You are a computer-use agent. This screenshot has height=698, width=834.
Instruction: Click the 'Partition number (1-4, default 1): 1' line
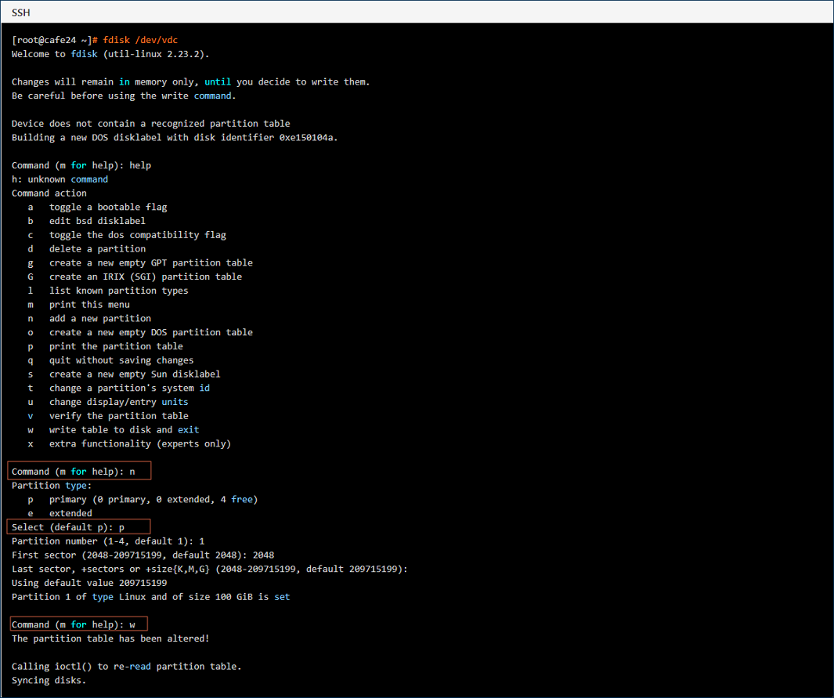tap(108, 541)
